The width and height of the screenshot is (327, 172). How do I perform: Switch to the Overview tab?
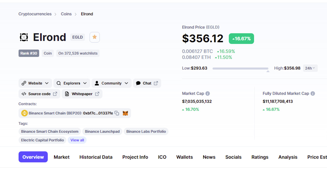pos(33,157)
